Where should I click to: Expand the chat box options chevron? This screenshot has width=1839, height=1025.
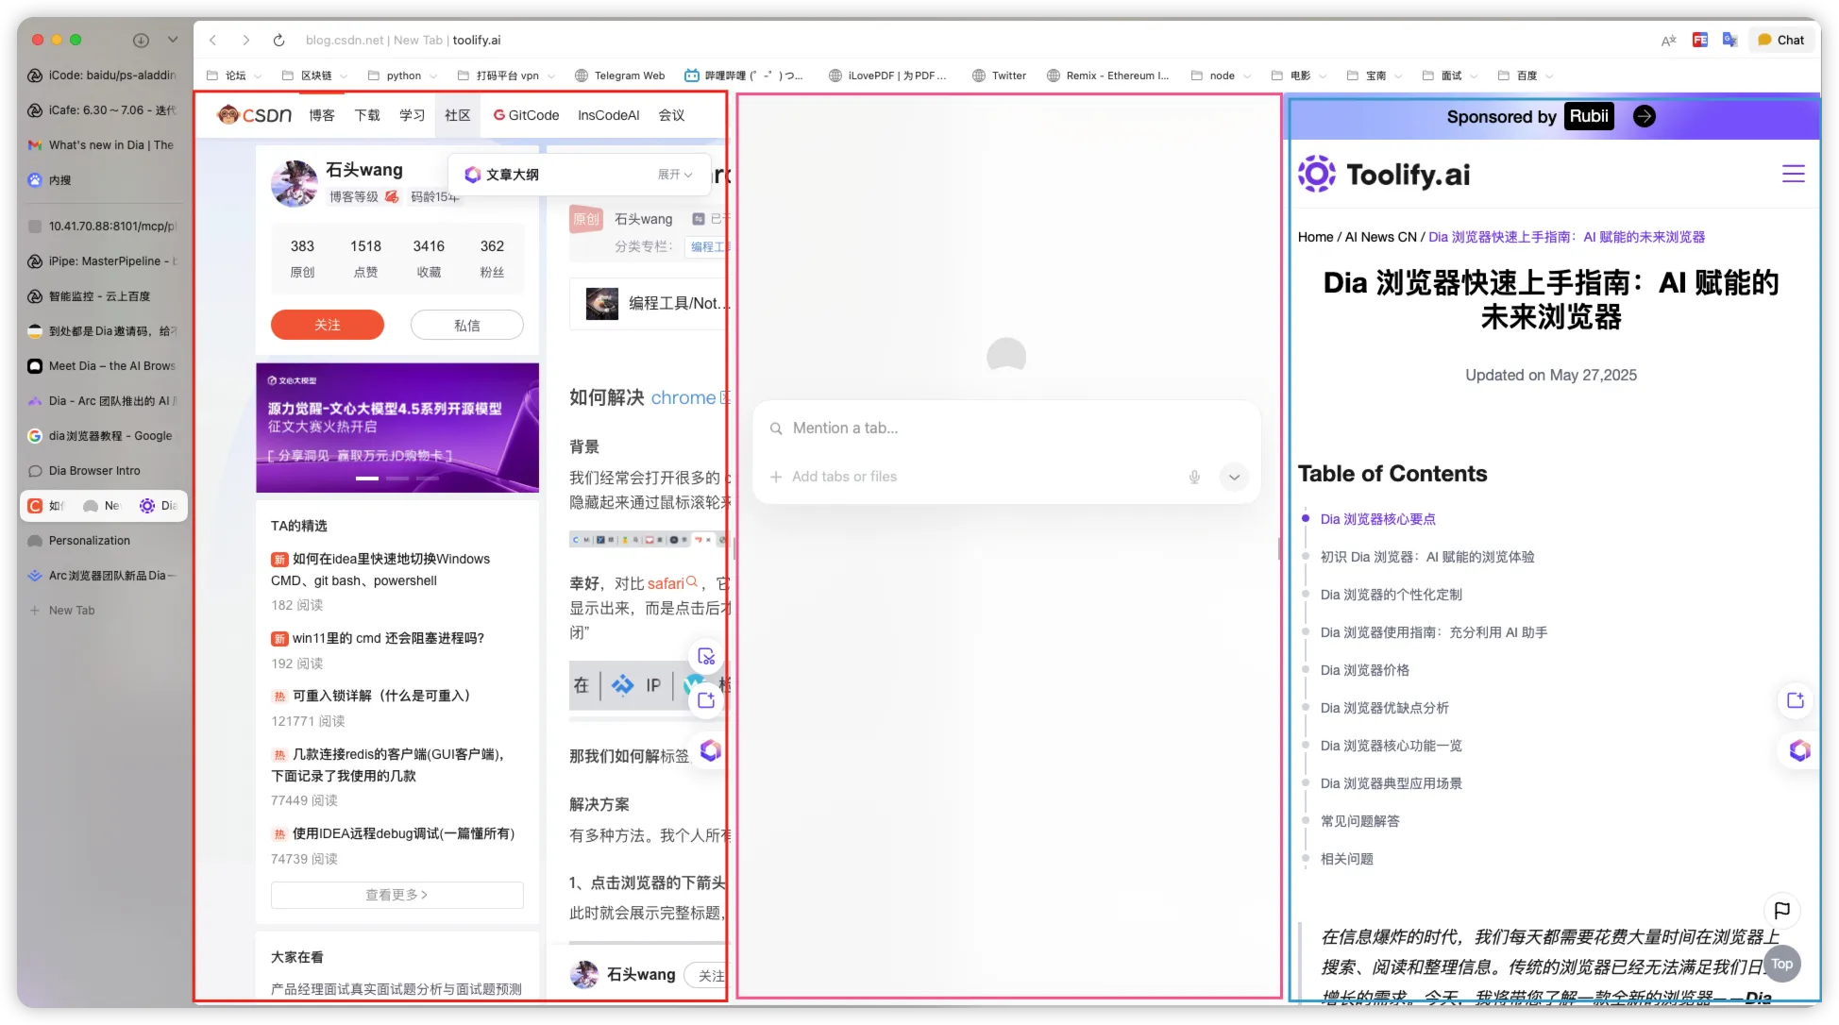pyautogui.click(x=1234, y=477)
